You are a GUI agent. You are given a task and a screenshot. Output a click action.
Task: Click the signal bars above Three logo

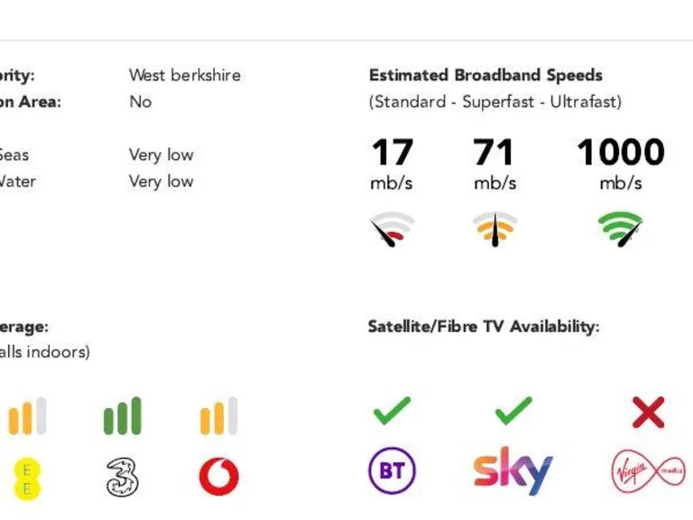(123, 416)
